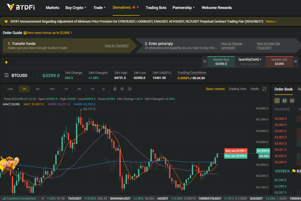Open the BTCUSD pair list menu icon

click(6, 75)
